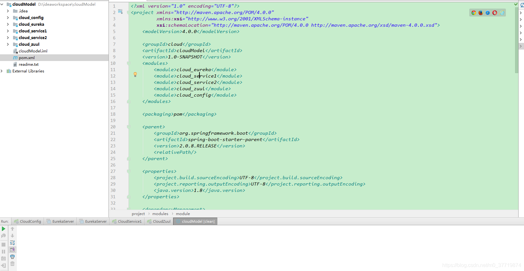This screenshot has height=271, width=524.
Task: Click the '2.0.8.RELEASE' version text
Action: point(198,146)
